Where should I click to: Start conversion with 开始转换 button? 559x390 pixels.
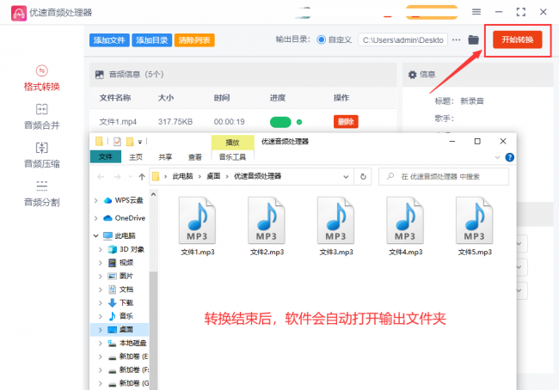pyautogui.click(x=517, y=40)
